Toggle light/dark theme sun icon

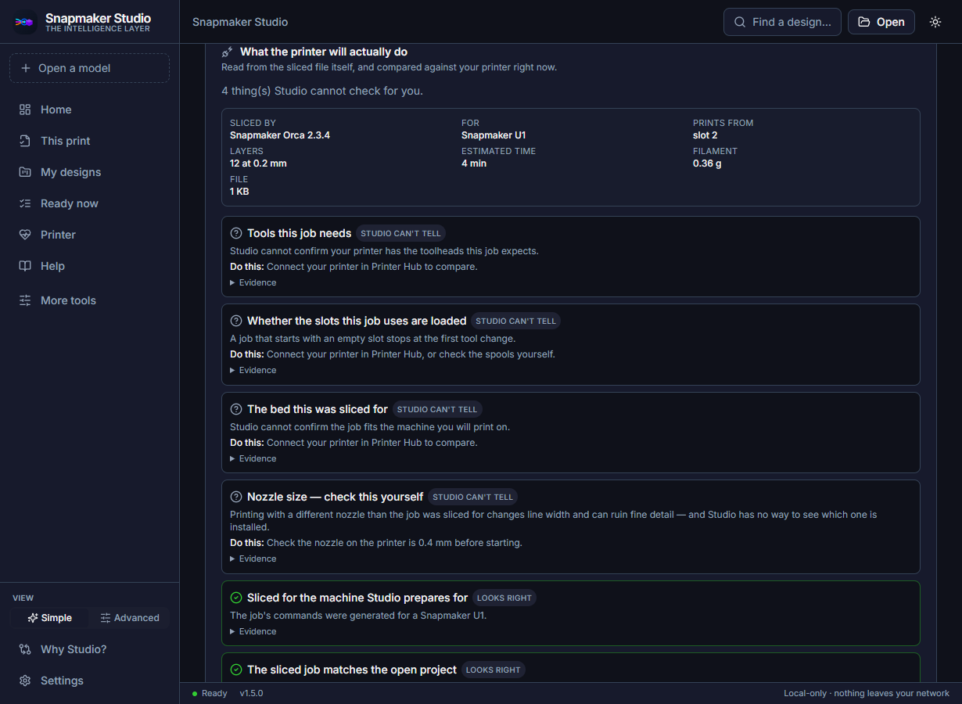(935, 22)
